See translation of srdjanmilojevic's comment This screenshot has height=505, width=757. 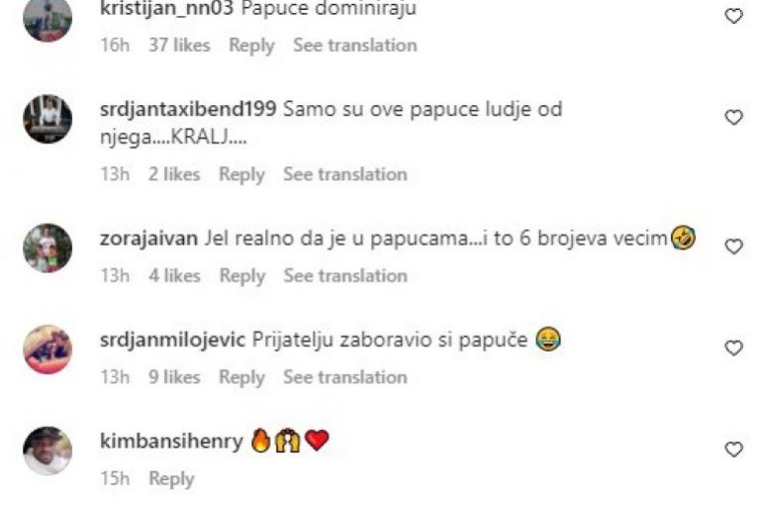[345, 377]
